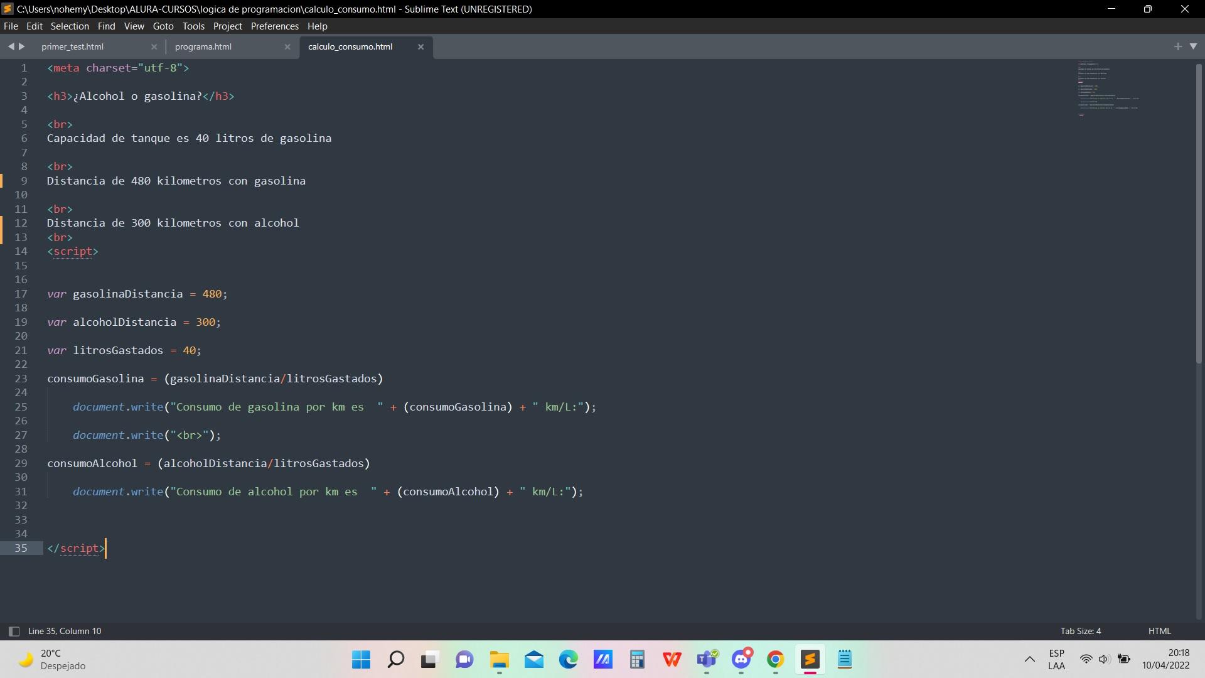Switch ESP LAA keyboard language
Image resolution: width=1205 pixels, height=678 pixels.
pos(1056,659)
